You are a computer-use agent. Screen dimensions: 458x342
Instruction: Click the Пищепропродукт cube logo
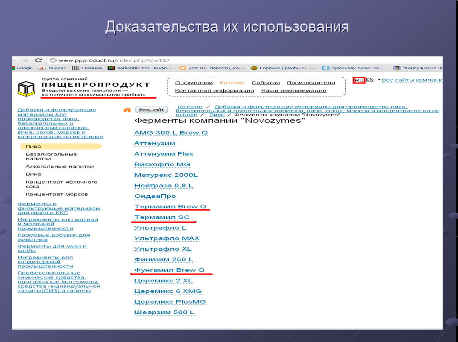[x=26, y=89]
